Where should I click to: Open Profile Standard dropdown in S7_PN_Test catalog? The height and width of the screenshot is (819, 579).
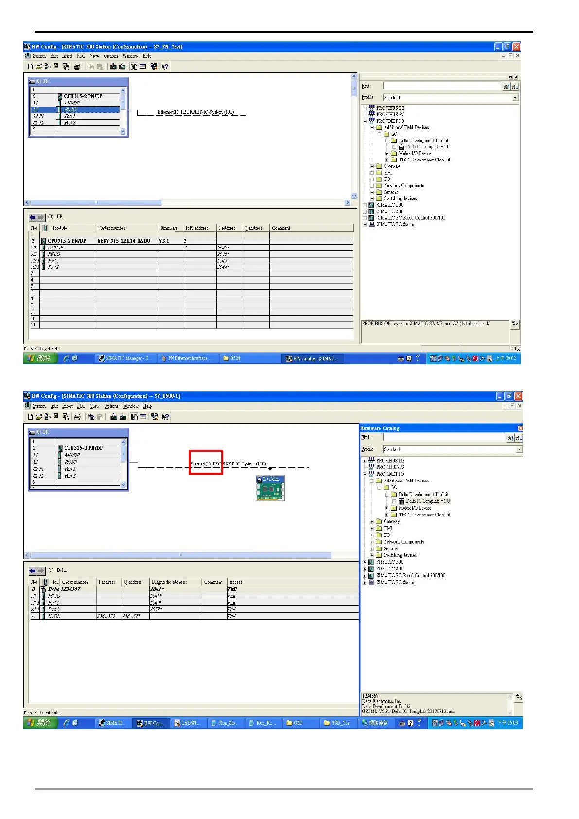[x=515, y=98]
